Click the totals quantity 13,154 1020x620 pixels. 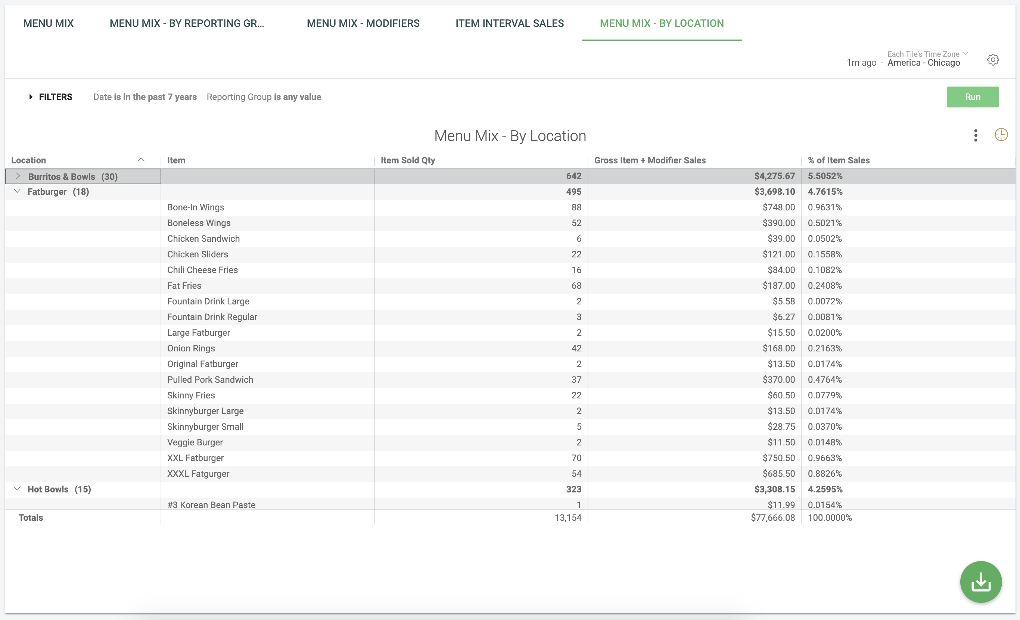click(x=568, y=517)
